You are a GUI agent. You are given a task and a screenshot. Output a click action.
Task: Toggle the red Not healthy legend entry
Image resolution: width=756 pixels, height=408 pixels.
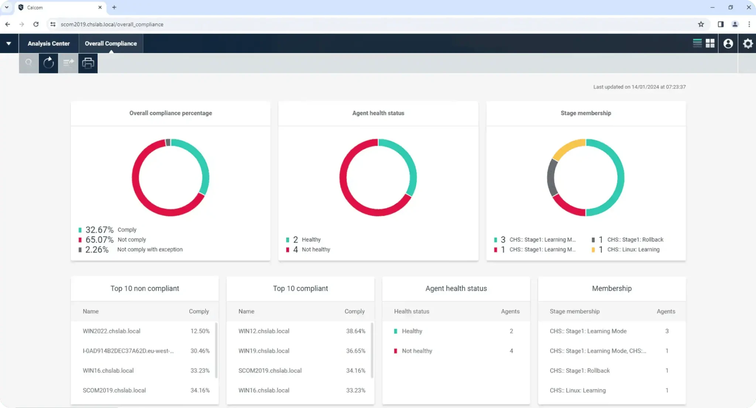tap(316, 250)
